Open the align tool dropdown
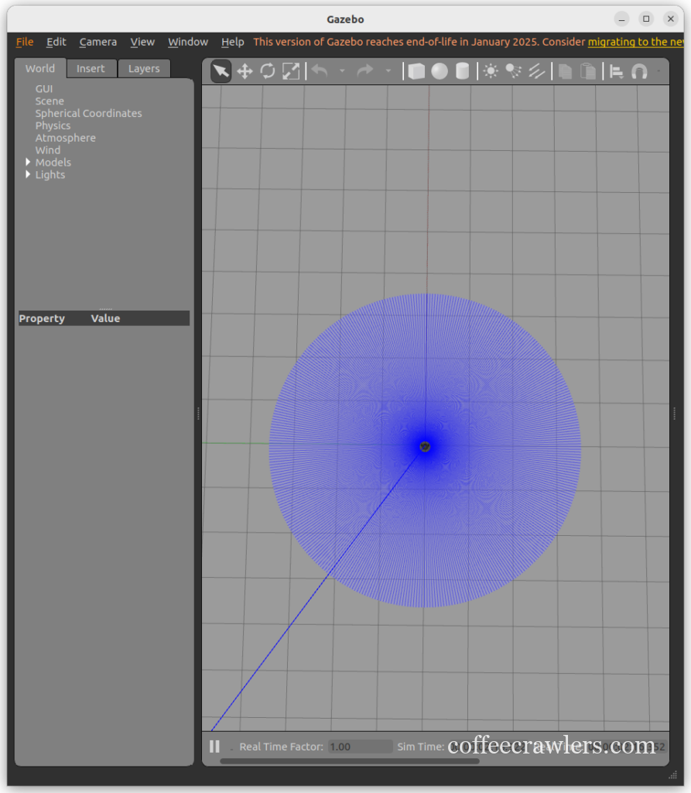Viewport: 691px width, 793px height. [617, 72]
